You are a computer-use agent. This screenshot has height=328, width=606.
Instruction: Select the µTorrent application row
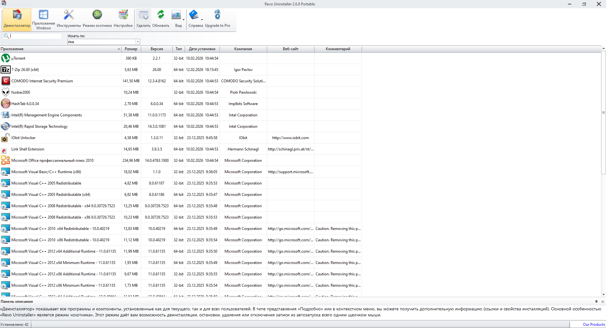[x=18, y=58]
